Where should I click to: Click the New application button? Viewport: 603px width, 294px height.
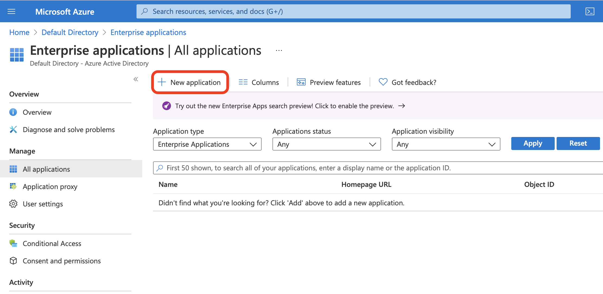click(x=190, y=82)
